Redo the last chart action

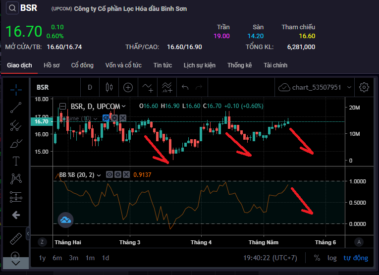point(199,87)
